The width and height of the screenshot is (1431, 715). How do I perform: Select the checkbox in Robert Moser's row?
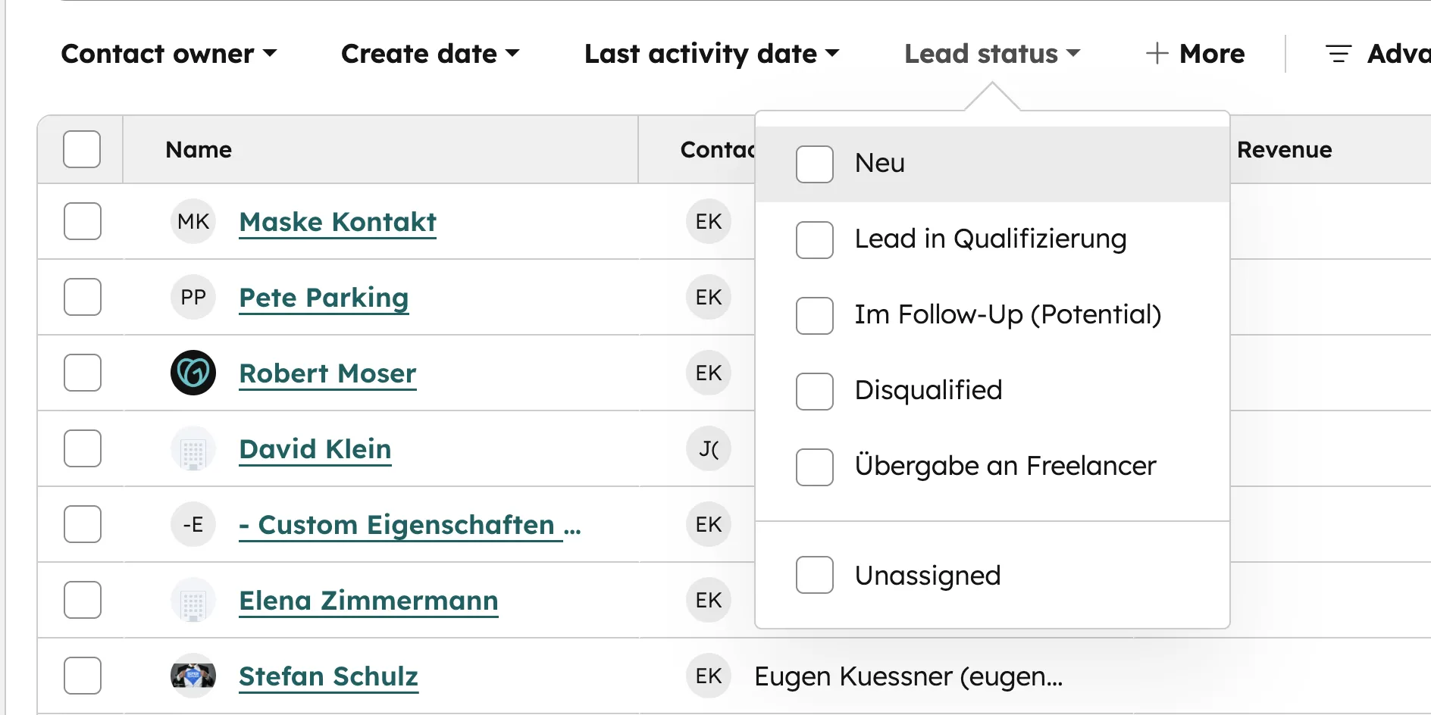[x=81, y=373]
